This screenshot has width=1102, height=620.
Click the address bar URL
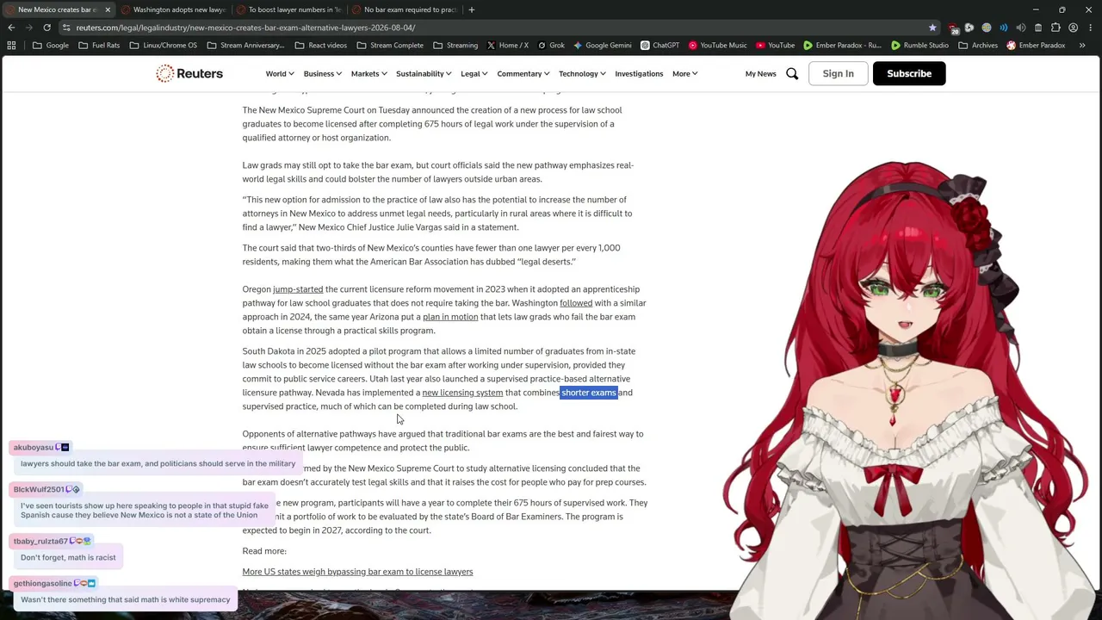(x=245, y=28)
